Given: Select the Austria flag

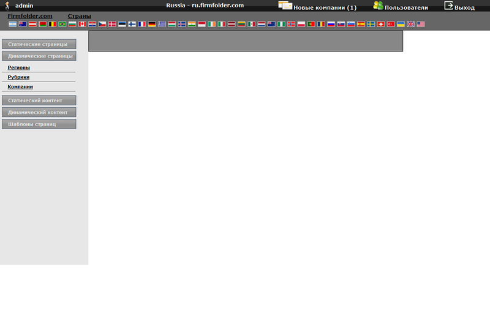Looking at the screenshot, I should (32, 24).
